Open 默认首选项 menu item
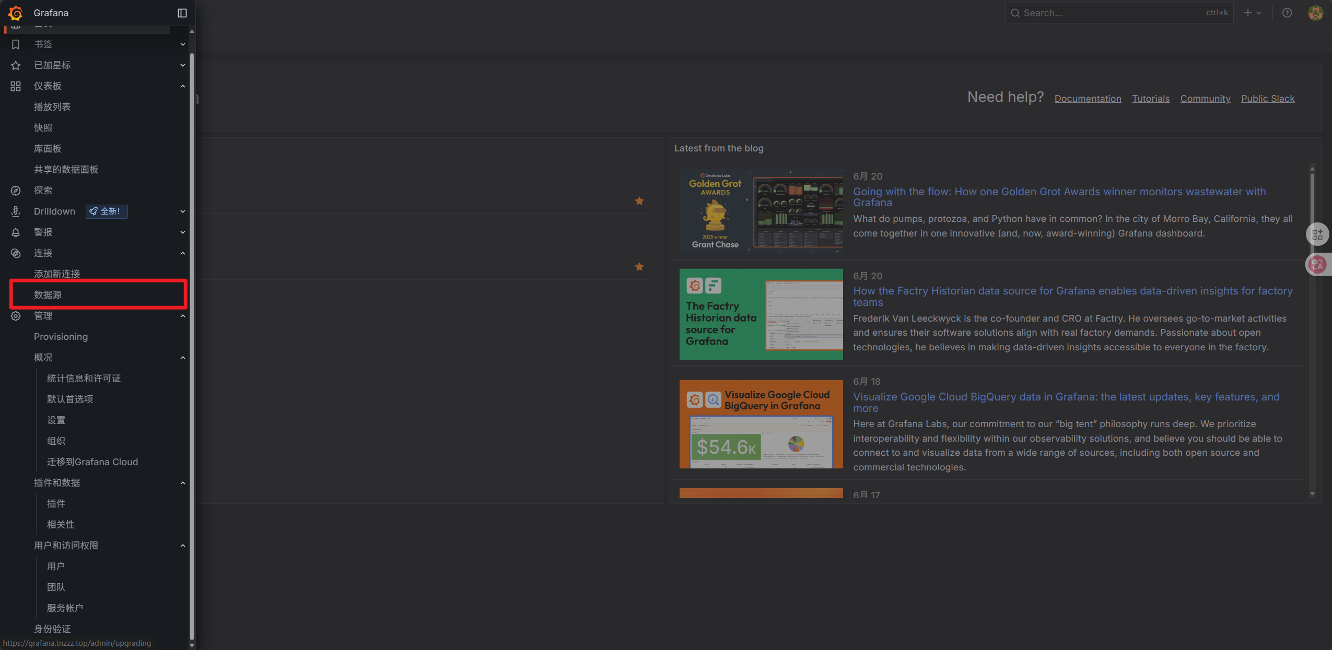The height and width of the screenshot is (650, 1332). pos(70,399)
